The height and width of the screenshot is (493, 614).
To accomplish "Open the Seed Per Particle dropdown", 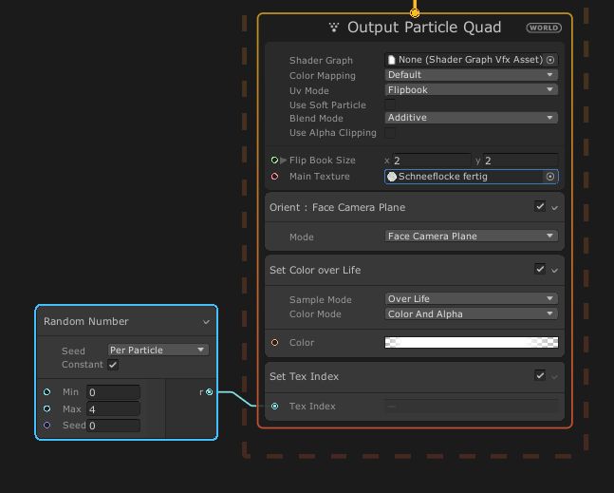I will [x=158, y=351].
